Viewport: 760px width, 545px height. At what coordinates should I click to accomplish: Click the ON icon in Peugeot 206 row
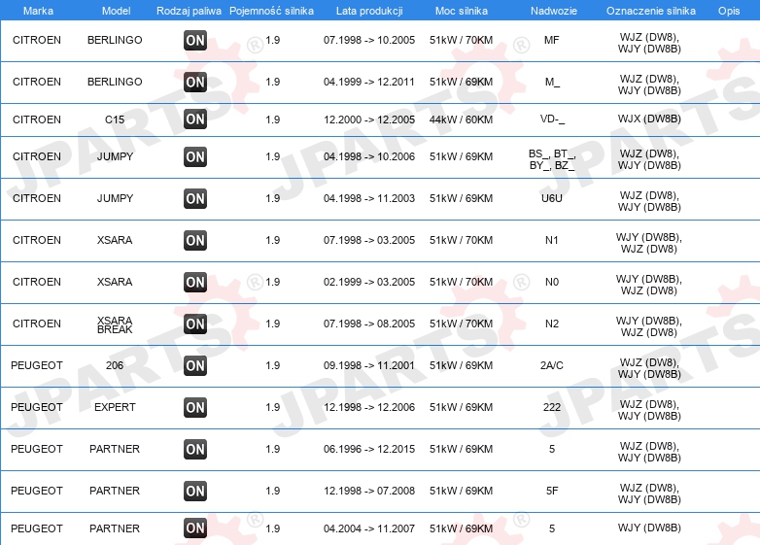(195, 365)
